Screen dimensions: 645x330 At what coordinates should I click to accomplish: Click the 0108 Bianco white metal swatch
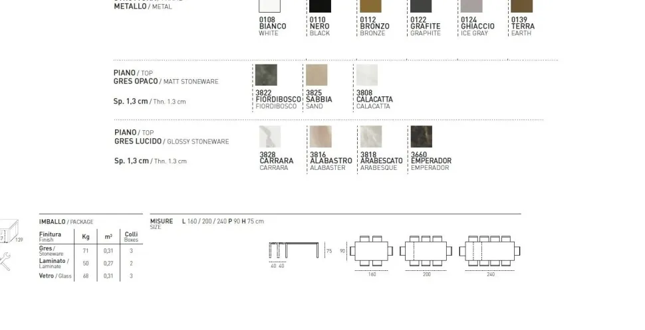[269, 6]
